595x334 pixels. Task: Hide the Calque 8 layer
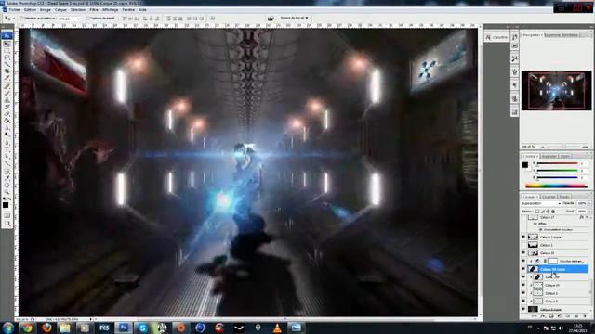(523, 301)
